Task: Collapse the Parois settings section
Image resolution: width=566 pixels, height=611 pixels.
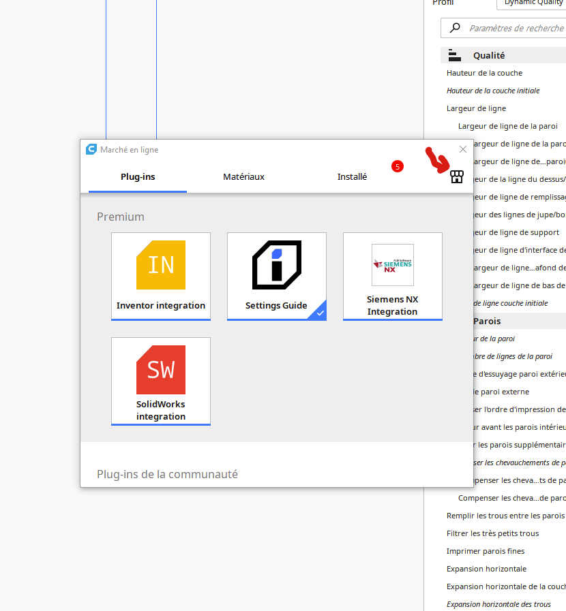Action: point(519,321)
